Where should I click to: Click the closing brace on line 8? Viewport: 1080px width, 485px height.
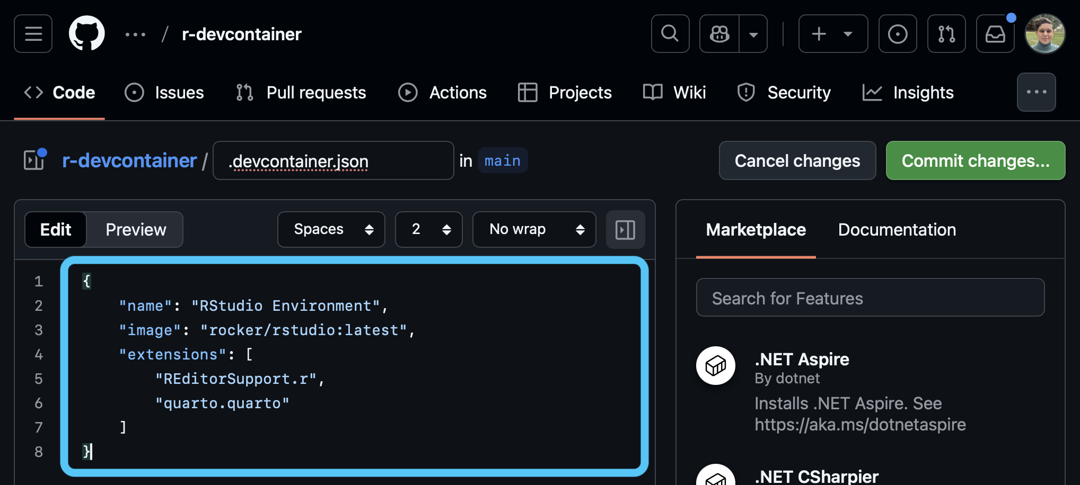(x=87, y=452)
